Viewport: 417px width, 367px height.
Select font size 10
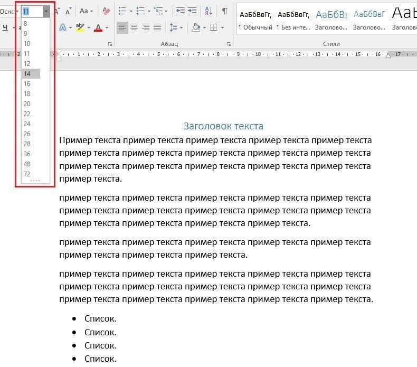pyautogui.click(x=36, y=44)
